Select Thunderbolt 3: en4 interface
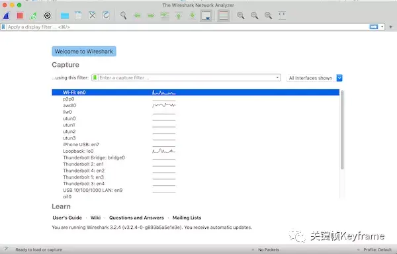The height and width of the screenshot is (254, 397). tap(195, 184)
